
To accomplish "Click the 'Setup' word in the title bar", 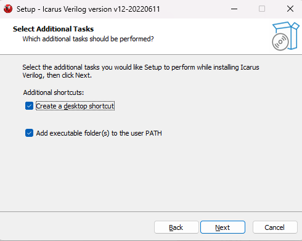I will pyautogui.click(x=26, y=9).
